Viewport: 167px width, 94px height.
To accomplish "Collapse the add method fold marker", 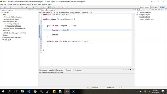I will (x=42, y=26).
